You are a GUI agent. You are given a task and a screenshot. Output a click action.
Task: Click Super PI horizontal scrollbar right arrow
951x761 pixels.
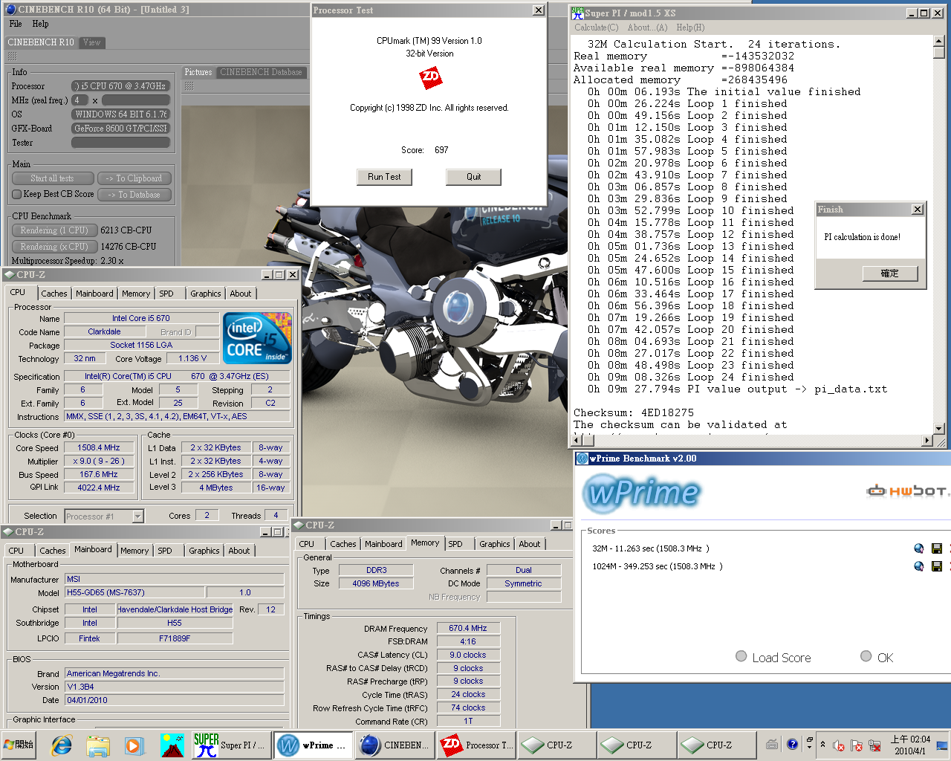tap(927, 441)
